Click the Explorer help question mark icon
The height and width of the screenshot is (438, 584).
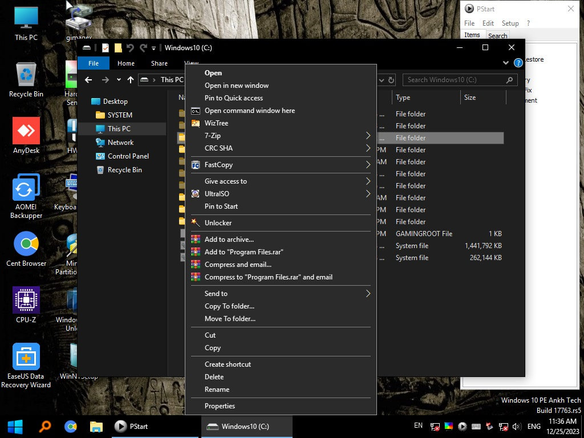click(x=518, y=63)
